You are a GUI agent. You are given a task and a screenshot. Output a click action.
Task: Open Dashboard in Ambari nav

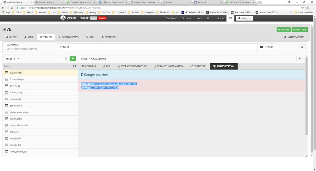tap(171, 18)
